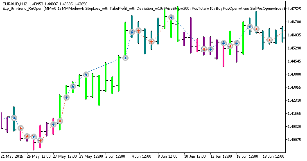Click the 1.43800 price axis label
307x161 pixels.
(295, 74)
